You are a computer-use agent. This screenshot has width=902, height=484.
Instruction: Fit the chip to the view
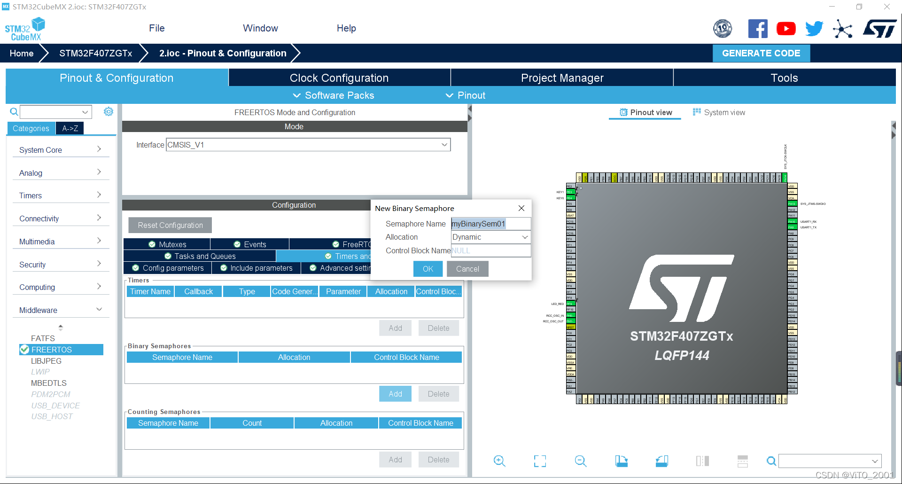pos(540,461)
